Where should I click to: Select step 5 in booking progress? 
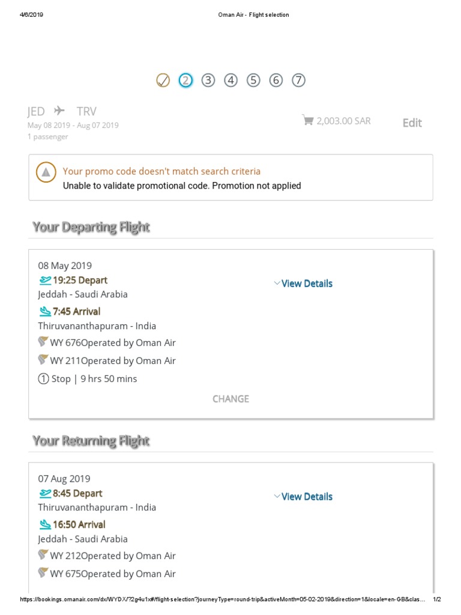[x=253, y=80]
